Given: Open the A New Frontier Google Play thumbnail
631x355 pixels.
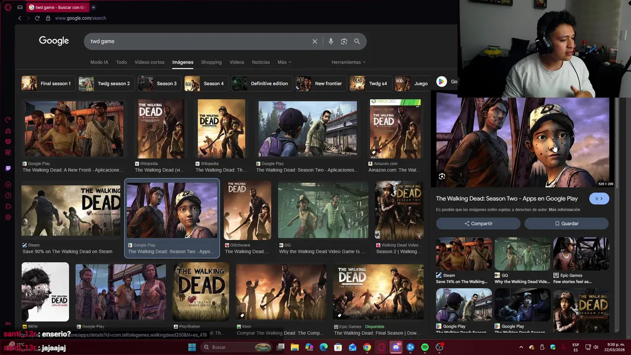Looking at the screenshot, I should (x=74, y=129).
